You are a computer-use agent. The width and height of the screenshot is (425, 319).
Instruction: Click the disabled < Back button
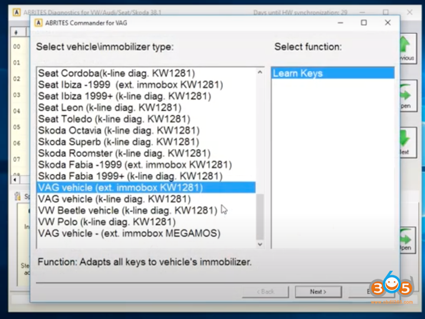click(266, 292)
